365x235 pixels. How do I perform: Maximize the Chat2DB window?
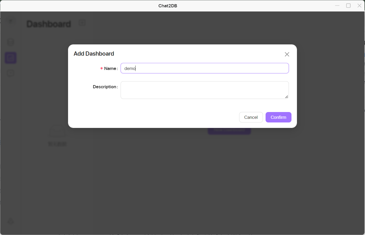point(348,5)
